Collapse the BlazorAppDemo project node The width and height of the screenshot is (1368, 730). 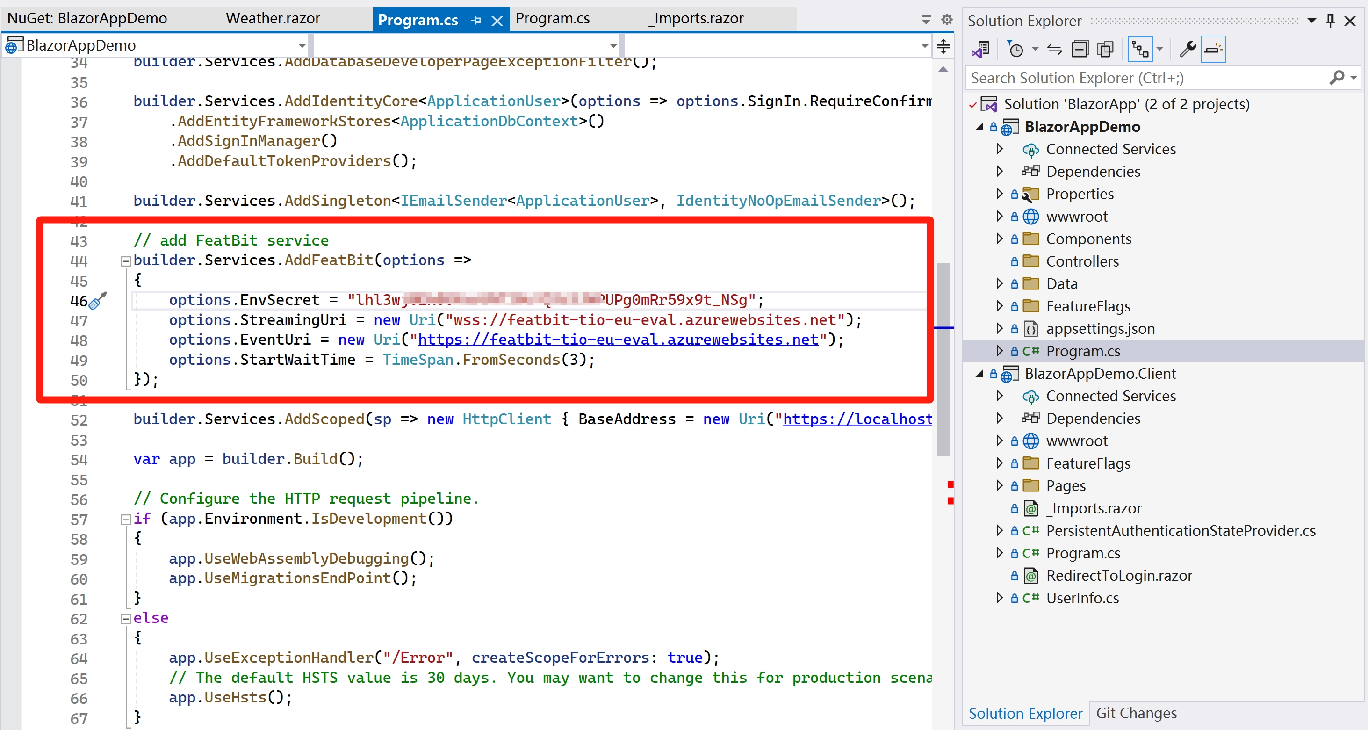click(x=980, y=127)
